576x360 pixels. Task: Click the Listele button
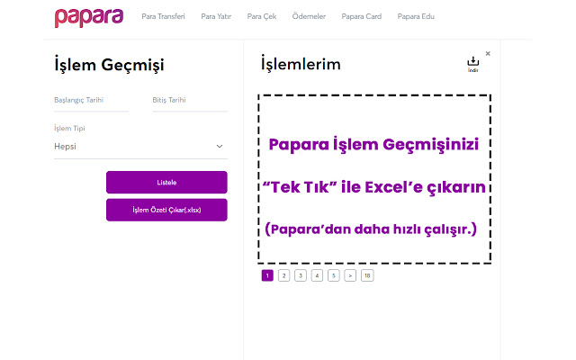[166, 182]
